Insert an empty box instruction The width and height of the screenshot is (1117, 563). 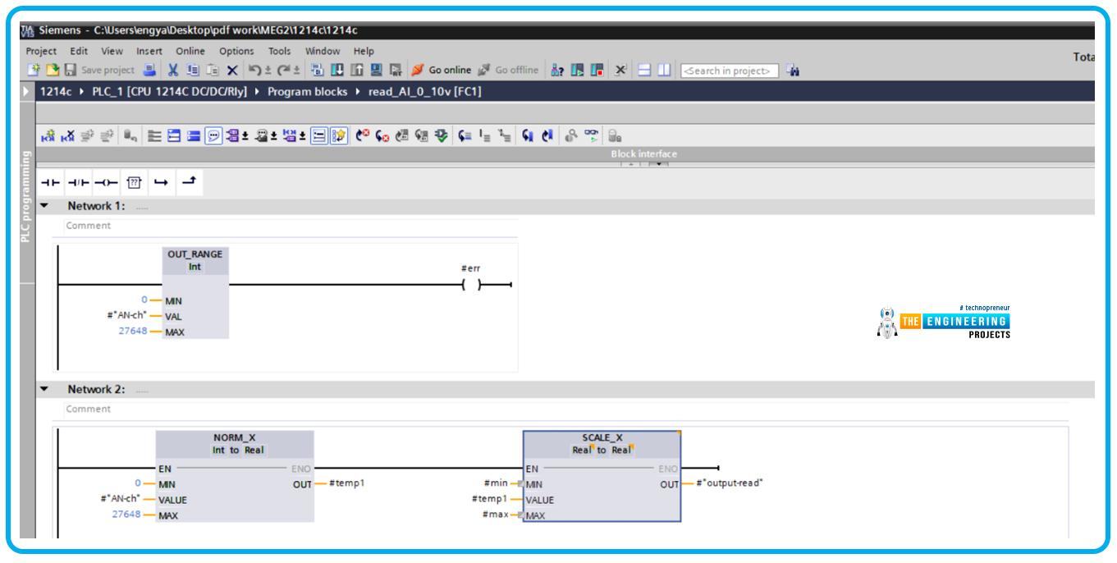(x=135, y=183)
